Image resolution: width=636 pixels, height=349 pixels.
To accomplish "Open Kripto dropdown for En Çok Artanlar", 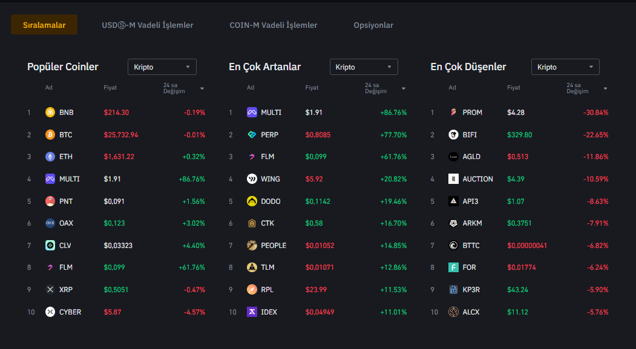I will click(364, 67).
